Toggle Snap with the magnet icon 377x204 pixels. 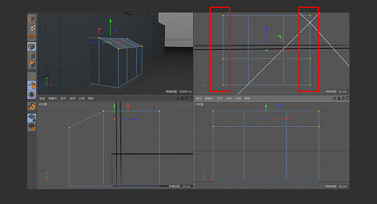(32, 106)
